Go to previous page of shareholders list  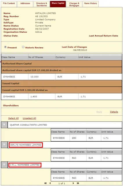[x=50, y=183]
